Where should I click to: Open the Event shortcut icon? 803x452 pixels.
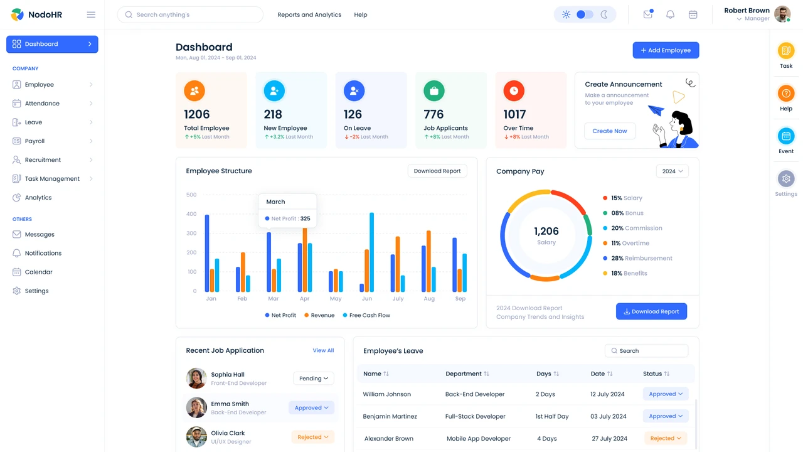click(x=786, y=136)
